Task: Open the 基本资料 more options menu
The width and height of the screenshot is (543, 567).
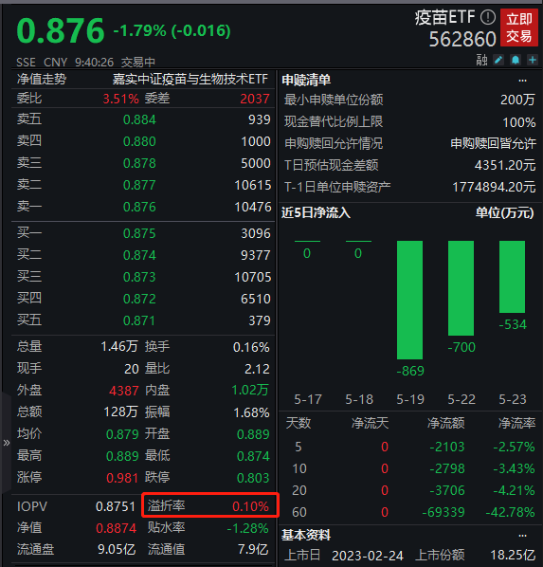Action: [523, 536]
